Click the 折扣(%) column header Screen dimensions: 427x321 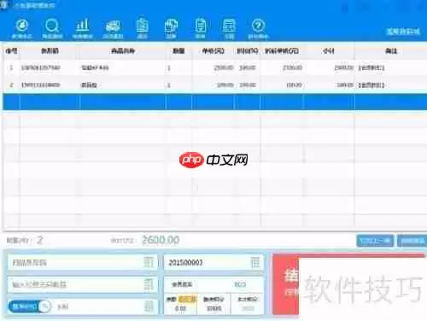tap(248, 51)
